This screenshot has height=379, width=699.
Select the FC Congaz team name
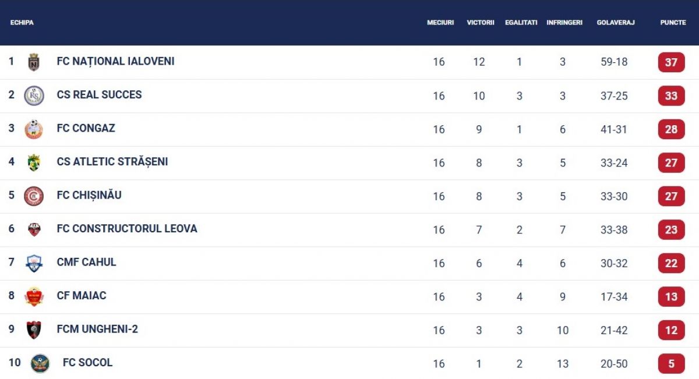coord(86,128)
